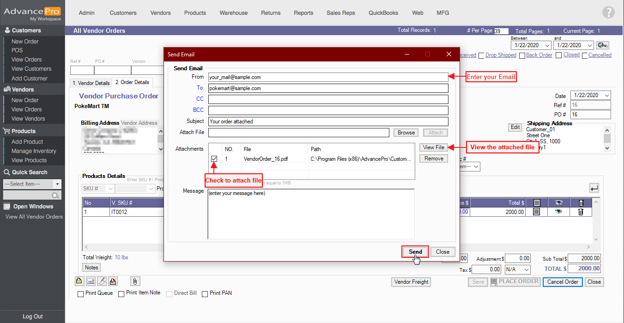Uncheck the VendorOrder_16.pdf attachment checkbox
Image resolution: width=624 pixels, height=323 pixels.
click(214, 159)
